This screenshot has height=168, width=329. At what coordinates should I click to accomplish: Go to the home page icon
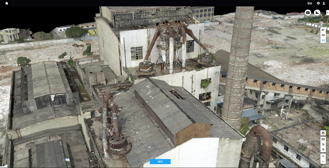point(7,3)
